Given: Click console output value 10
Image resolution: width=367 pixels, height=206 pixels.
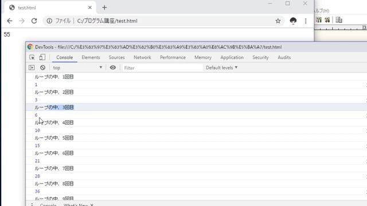Looking at the screenshot, I should click(37, 130).
